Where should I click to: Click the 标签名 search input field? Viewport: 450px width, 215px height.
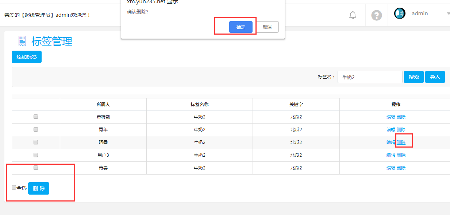tap(370, 77)
